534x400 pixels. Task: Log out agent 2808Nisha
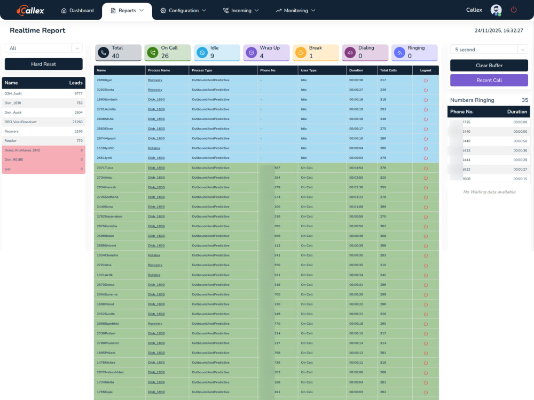click(x=426, y=119)
